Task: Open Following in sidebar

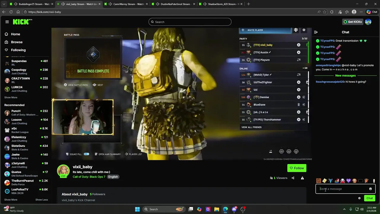Action: 15,50
